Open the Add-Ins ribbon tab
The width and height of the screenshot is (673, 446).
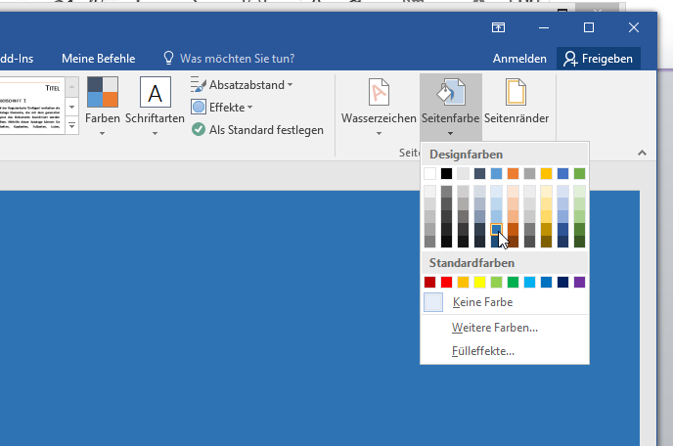coord(17,59)
